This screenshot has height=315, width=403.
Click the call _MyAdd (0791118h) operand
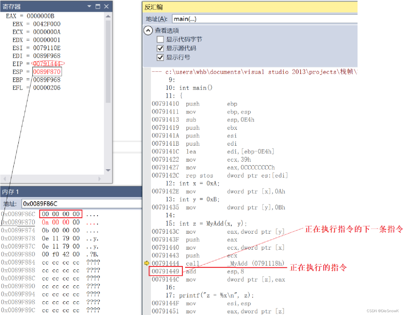pyautogui.click(x=256, y=263)
